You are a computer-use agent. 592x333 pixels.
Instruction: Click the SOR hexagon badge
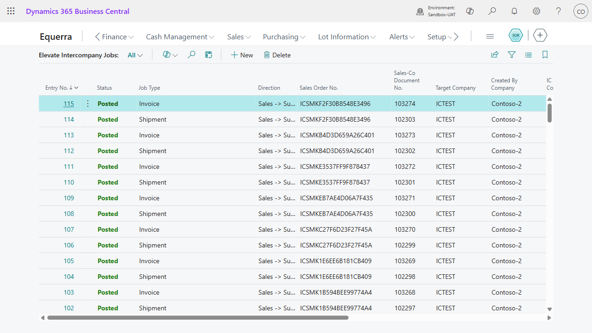pyautogui.click(x=516, y=36)
